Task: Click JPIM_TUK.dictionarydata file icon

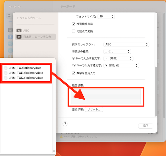Action: pyautogui.click(x=6, y=78)
